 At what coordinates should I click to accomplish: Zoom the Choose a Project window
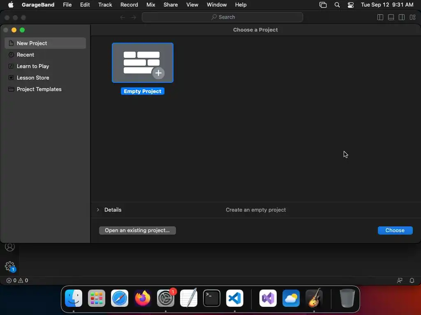coord(22,30)
